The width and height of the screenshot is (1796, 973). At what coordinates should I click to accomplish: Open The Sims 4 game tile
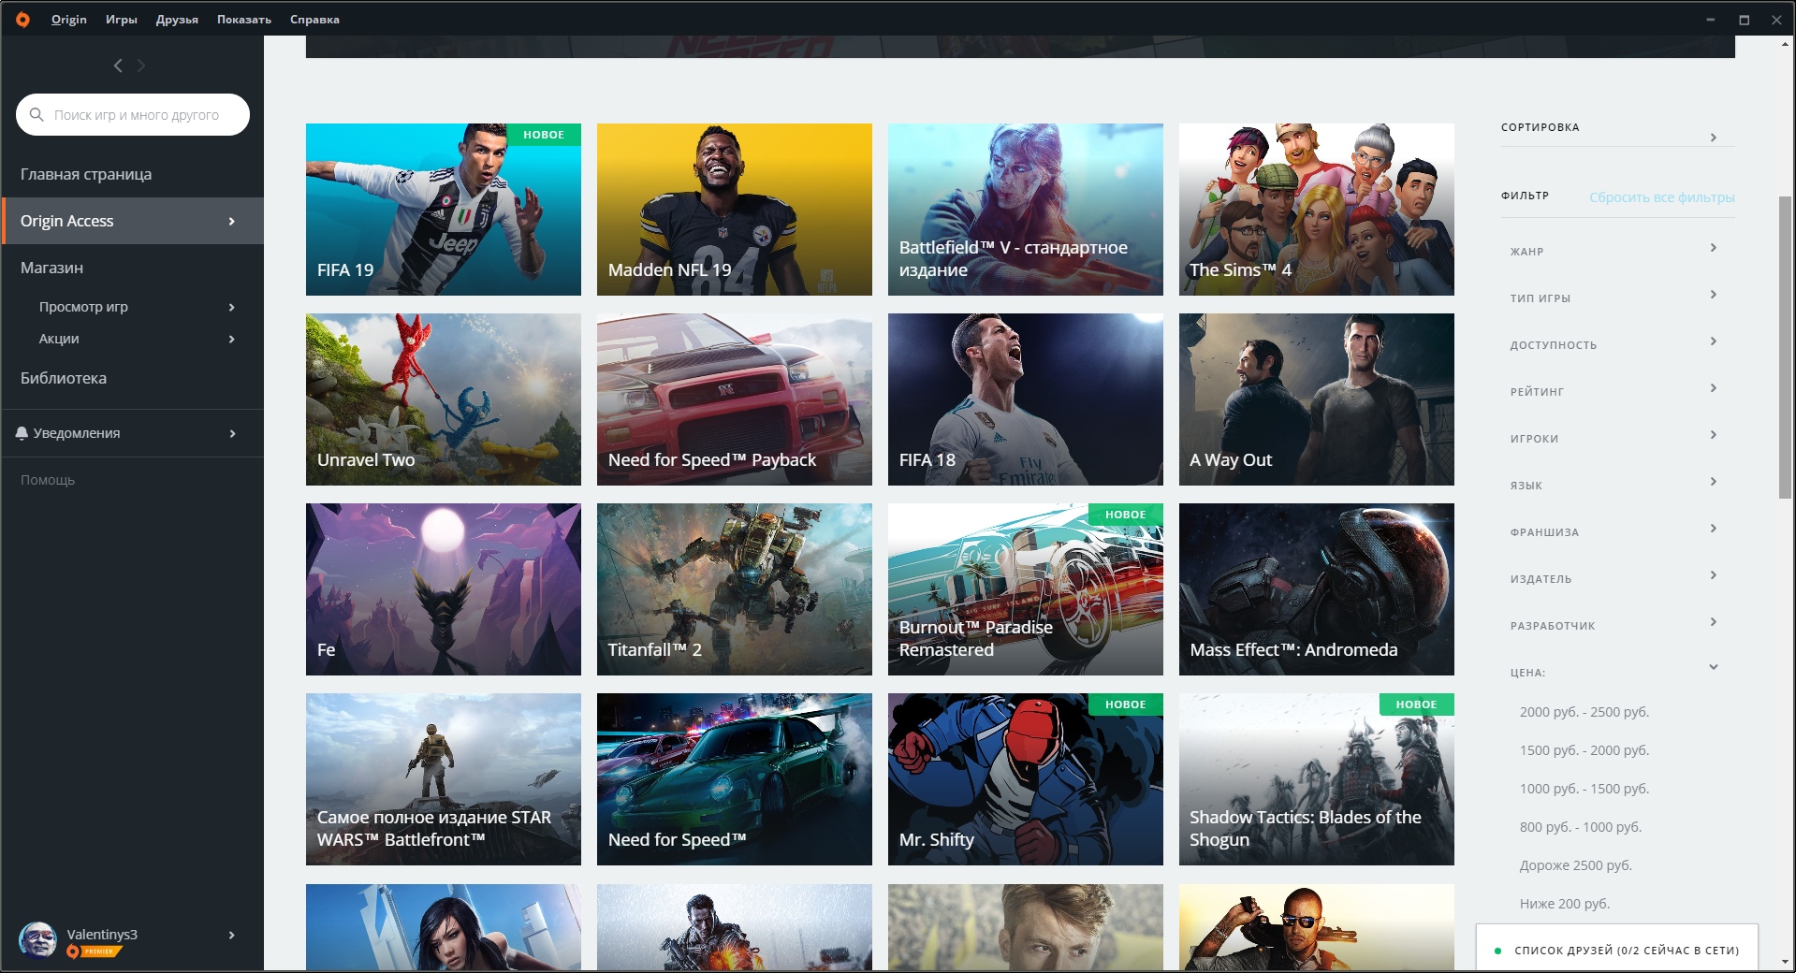click(x=1316, y=210)
